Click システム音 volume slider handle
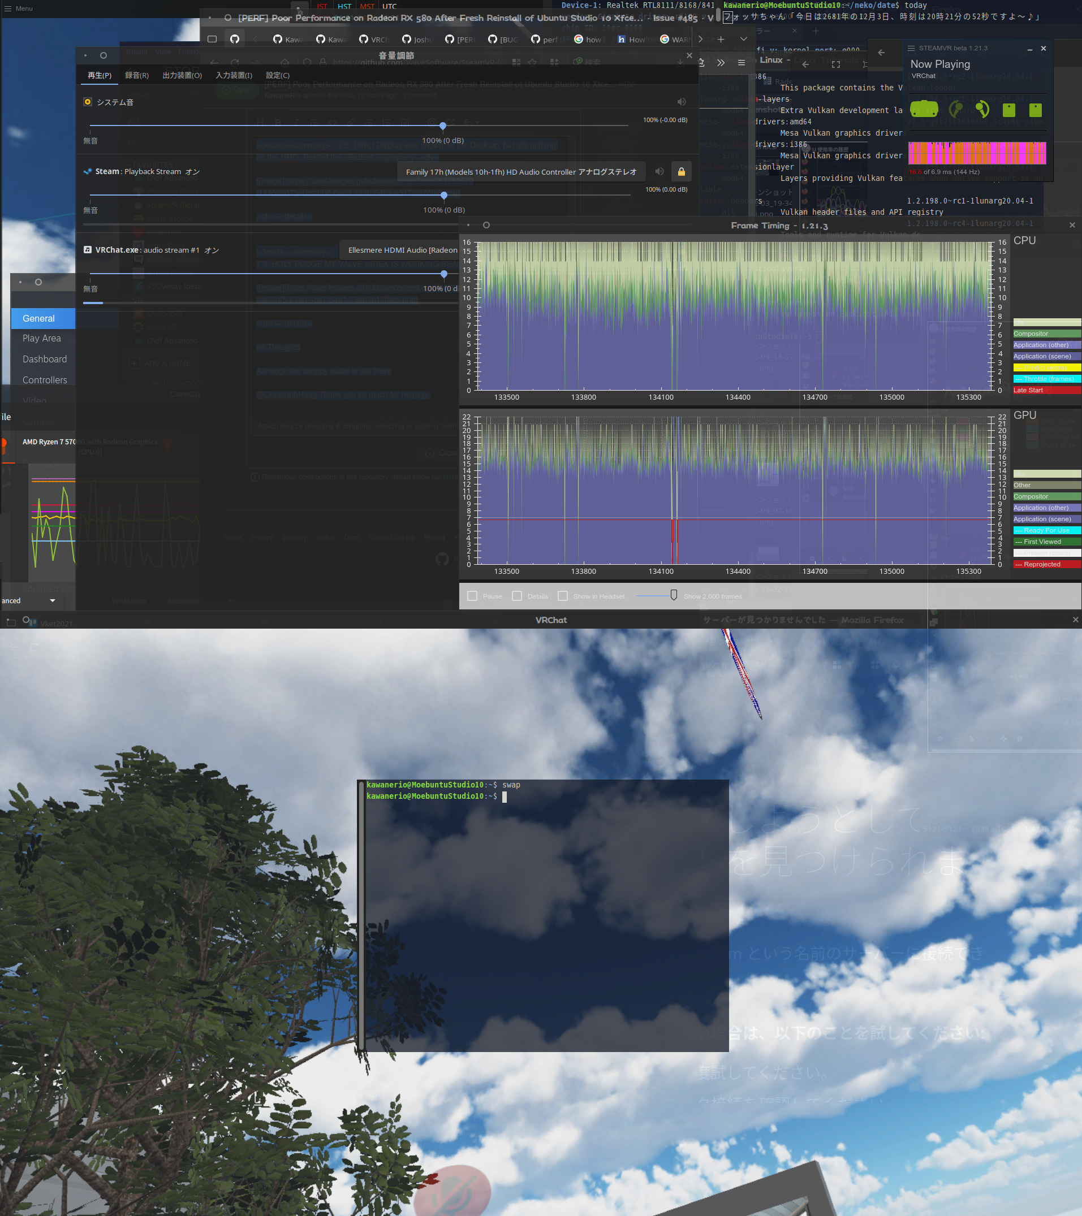1082x1216 pixels. (x=443, y=126)
